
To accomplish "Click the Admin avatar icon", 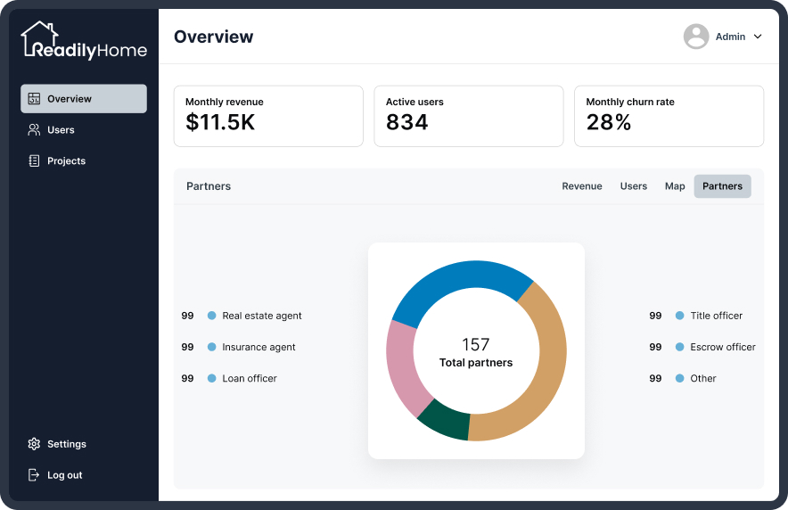I will pyautogui.click(x=696, y=37).
